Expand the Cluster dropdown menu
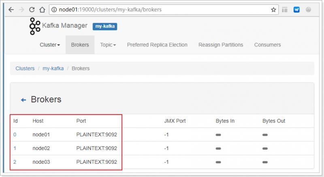 click(50, 45)
